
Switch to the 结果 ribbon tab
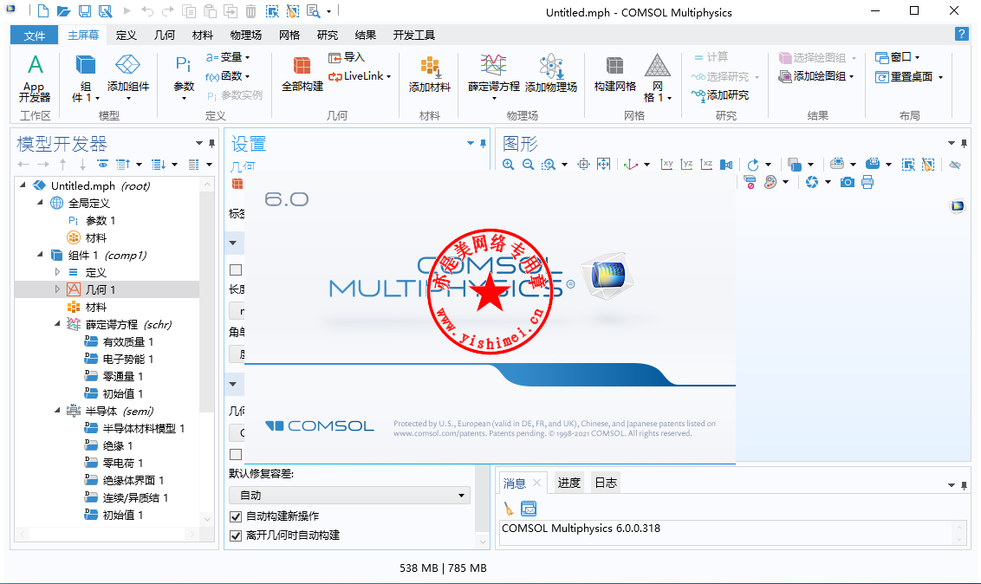[x=366, y=35]
